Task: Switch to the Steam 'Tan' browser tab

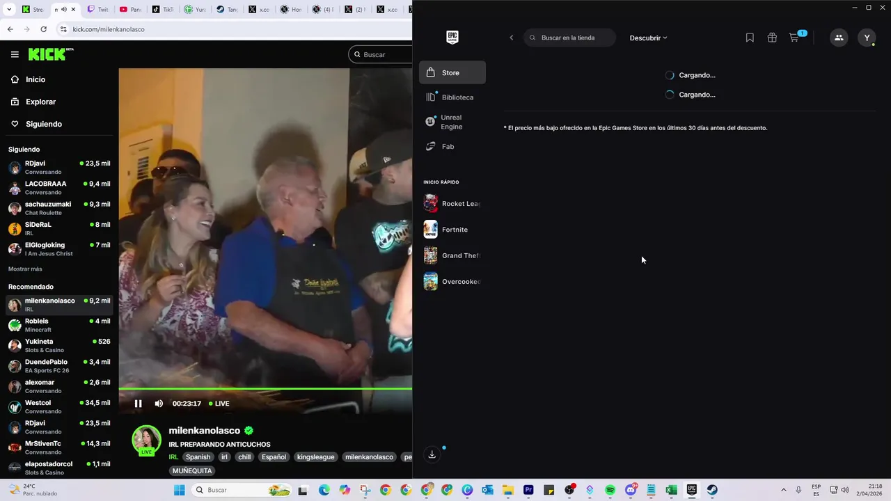Action: click(227, 10)
